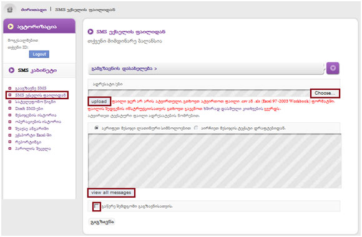Click Choose... to pick a file
Image resolution: width=362 pixels, height=237 pixels.
(325, 93)
